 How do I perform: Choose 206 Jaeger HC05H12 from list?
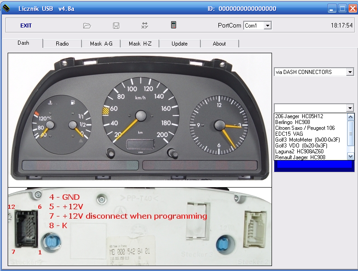(x=299, y=116)
